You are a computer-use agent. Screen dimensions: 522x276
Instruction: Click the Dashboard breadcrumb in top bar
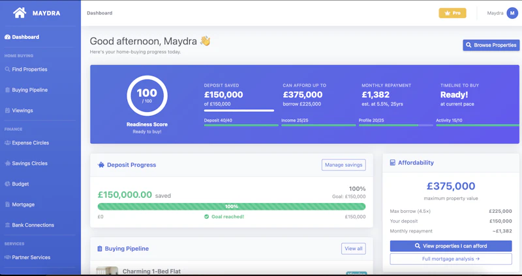click(100, 13)
